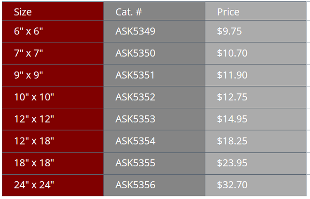Select the 7" x 7" size cell
The image size is (310, 199).
click(x=28, y=54)
